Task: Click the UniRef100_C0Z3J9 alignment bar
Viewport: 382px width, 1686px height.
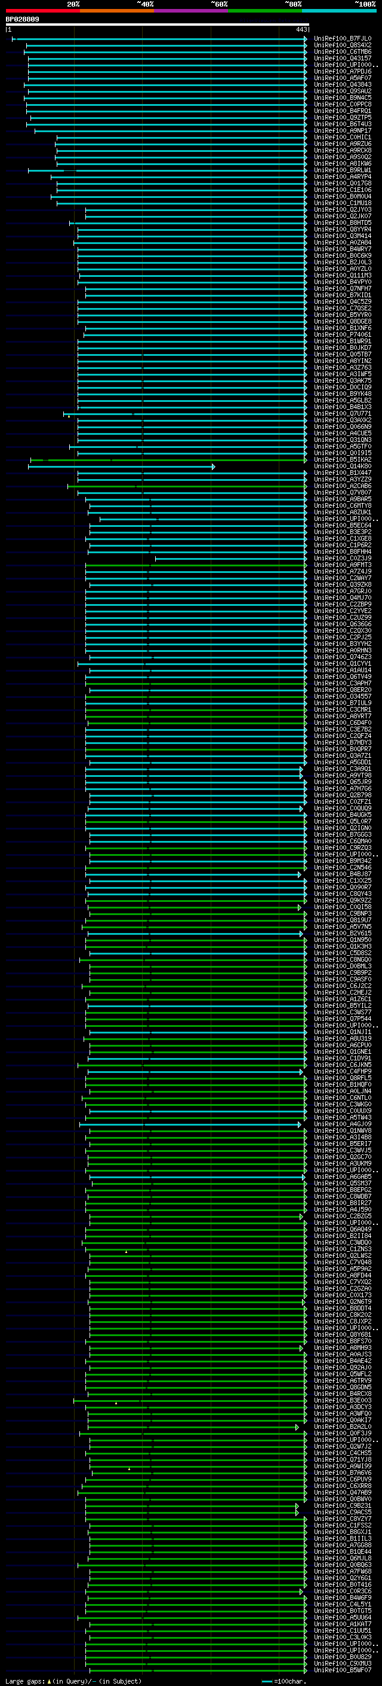Action: click(230, 559)
